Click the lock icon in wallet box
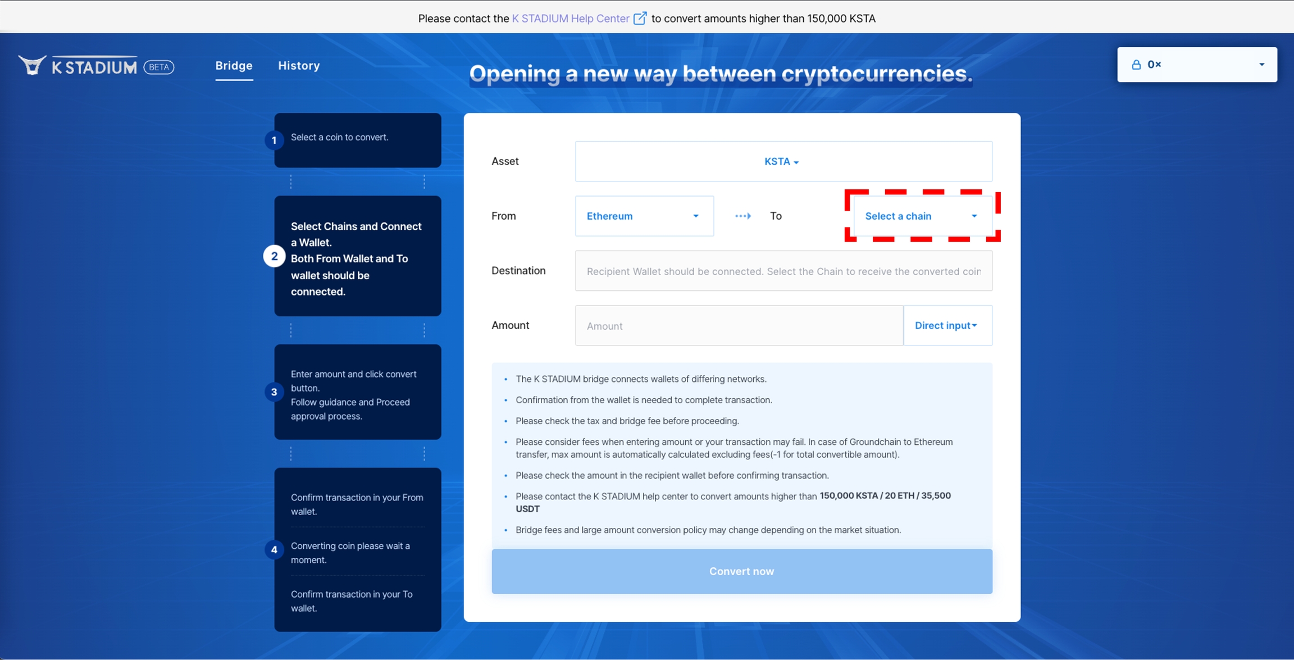 [x=1136, y=65]
